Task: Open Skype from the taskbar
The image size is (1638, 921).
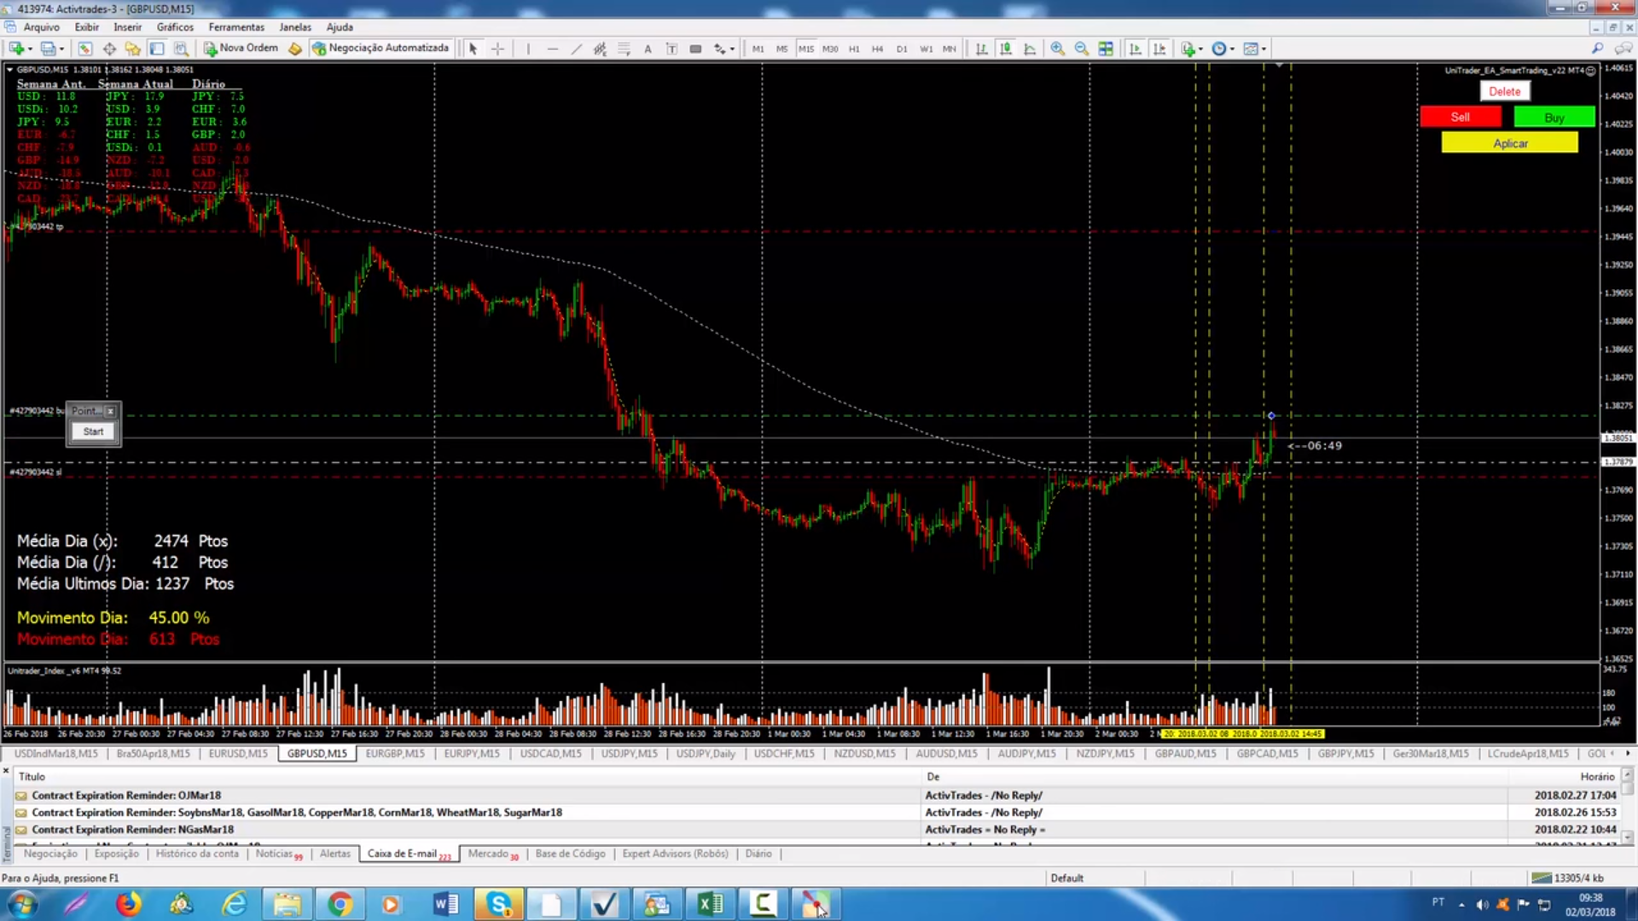Action: 498,904
